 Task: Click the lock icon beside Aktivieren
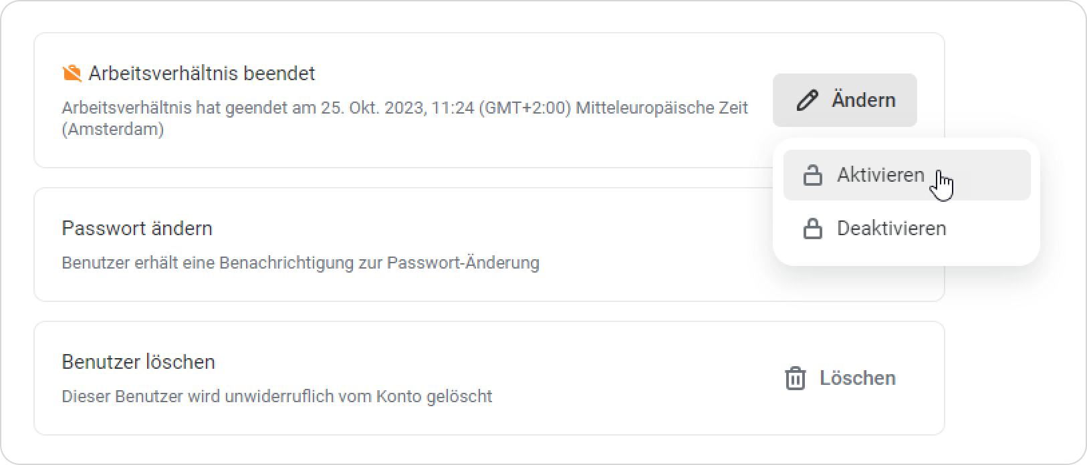coord(812,176)
